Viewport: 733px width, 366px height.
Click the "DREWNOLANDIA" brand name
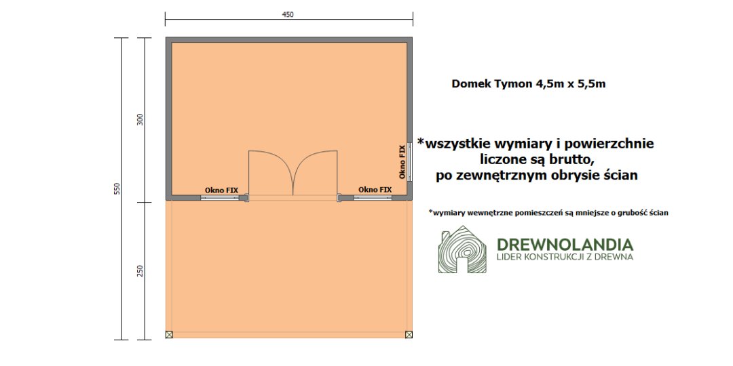coord(565,244)
